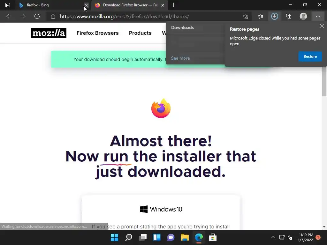The height and width of the screenshot is (245, 327).
Task: Open the Windows Start menu
Action: pyautogui.click(x=115, y=237)
